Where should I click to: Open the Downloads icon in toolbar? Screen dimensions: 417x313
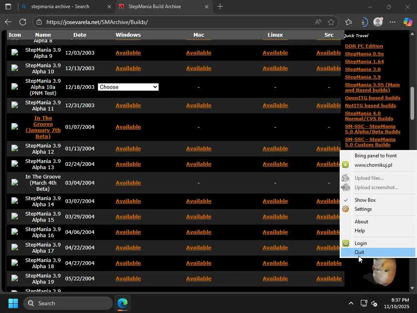[x=363, y=22]
